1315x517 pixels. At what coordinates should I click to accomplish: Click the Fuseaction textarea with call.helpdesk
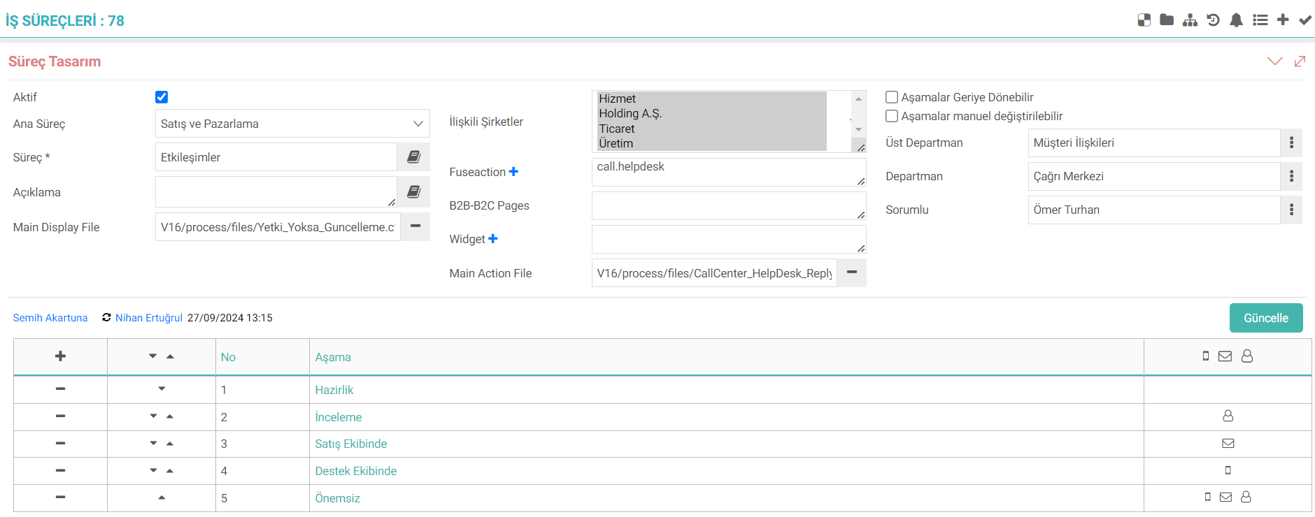(x=729, y=172)
